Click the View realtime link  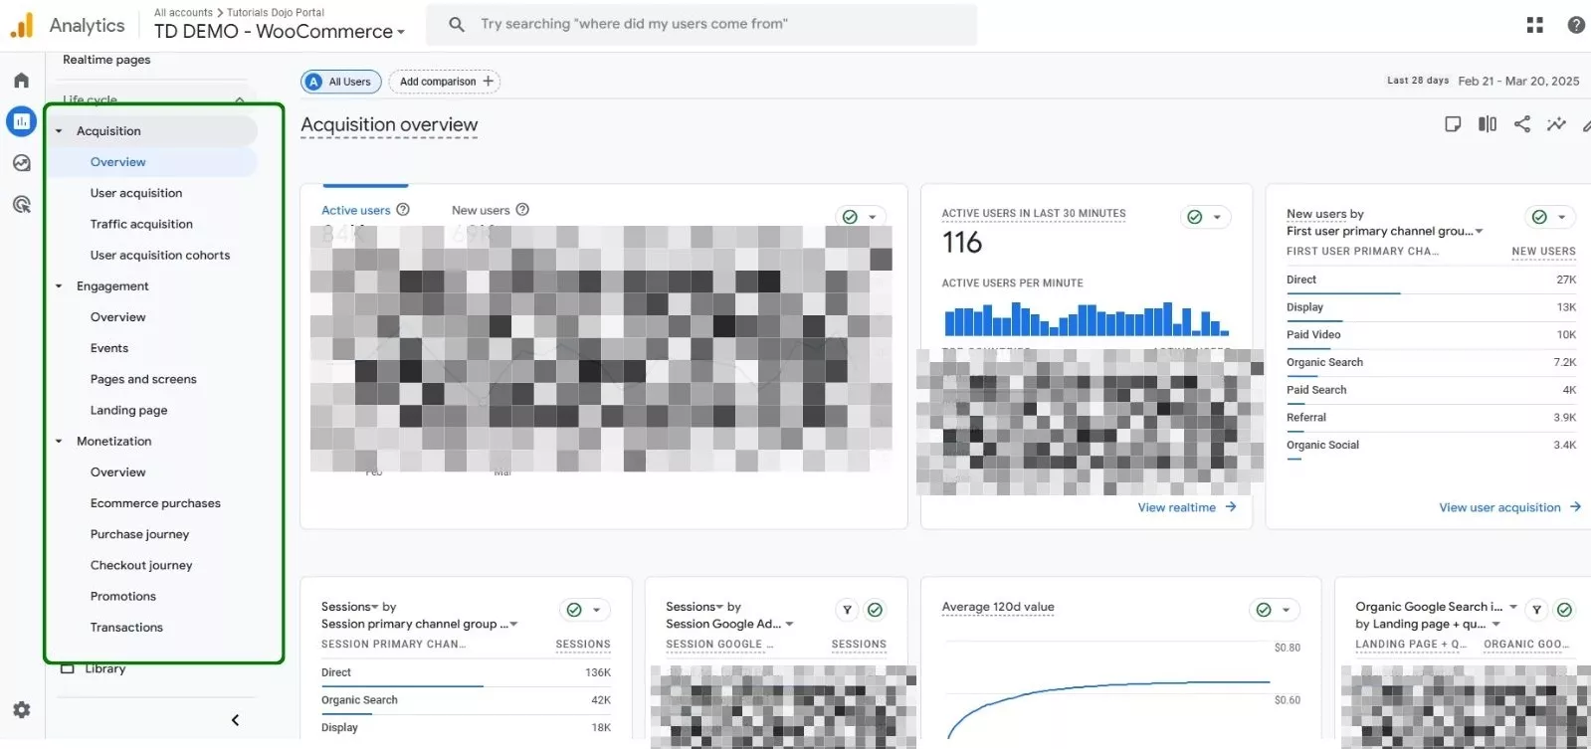(1177, 507)
